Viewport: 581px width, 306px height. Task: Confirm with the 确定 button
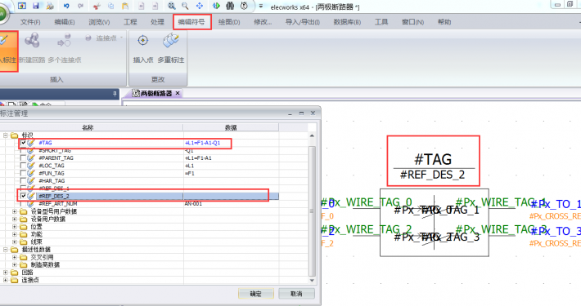click(255, 294)
